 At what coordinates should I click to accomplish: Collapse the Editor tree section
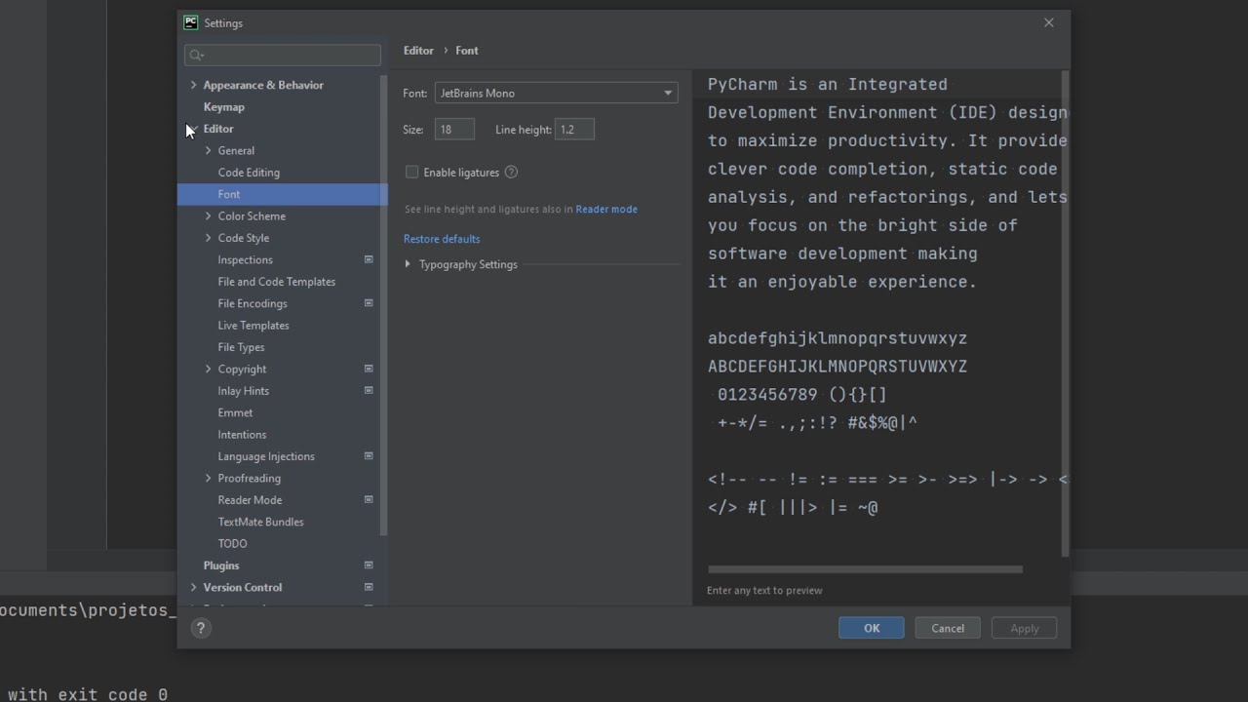click(193, 129)
